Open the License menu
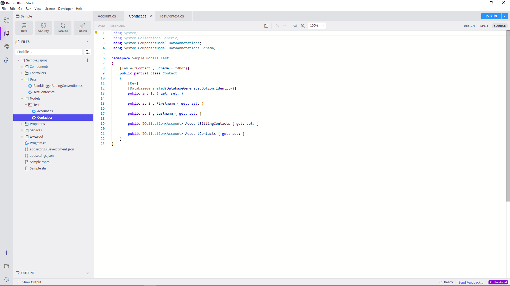The image size is (510, 286). click(50, 9)
